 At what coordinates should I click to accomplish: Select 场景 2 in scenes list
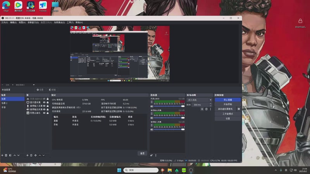coord(12,103)
